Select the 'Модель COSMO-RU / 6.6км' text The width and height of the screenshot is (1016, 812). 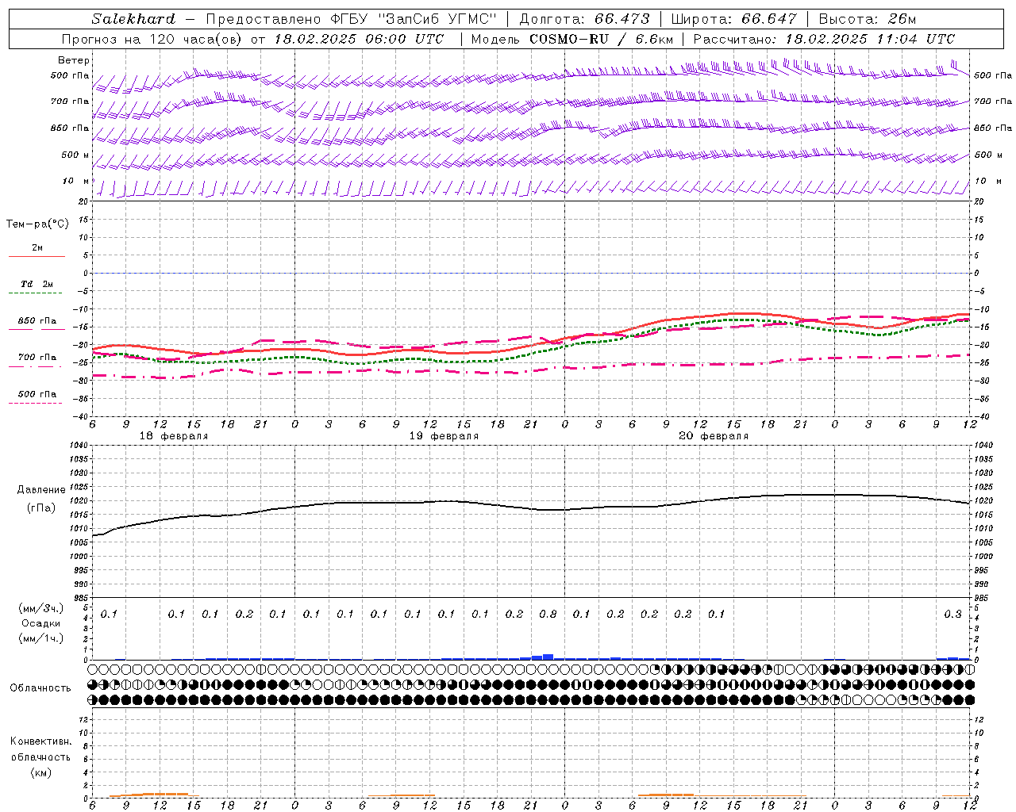pyautogui.click(x=572, y=39)
